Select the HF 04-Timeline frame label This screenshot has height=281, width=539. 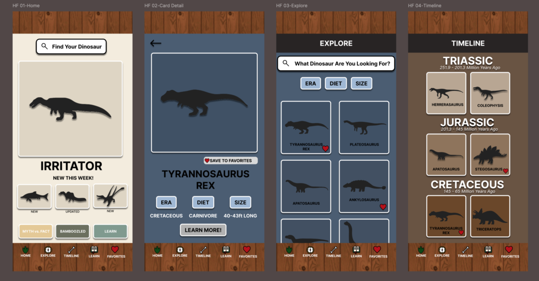click(x=424, y=6)
